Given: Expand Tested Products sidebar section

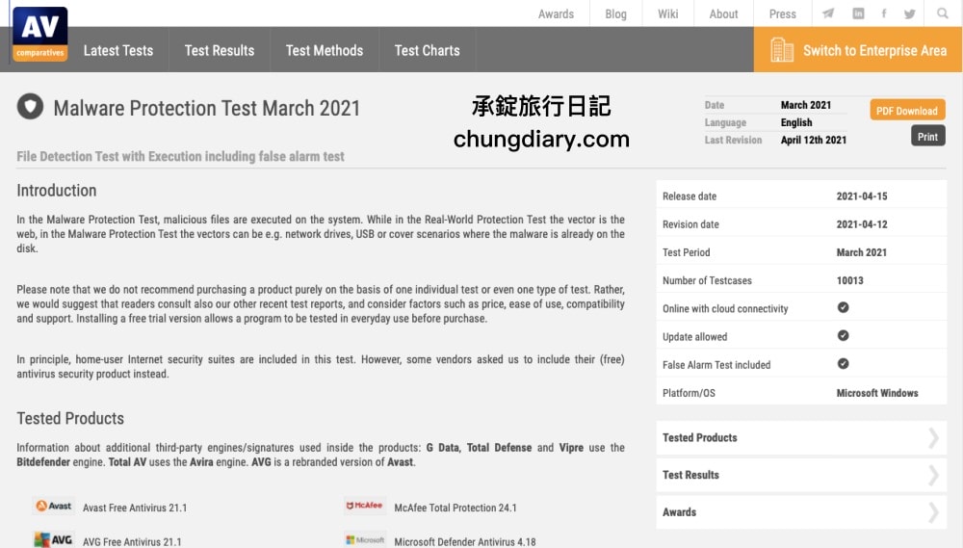Looking at the screenshot, I should [801, 437].
